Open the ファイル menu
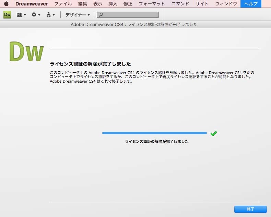Viewport: 271px width, 217px height. (63, 4)
